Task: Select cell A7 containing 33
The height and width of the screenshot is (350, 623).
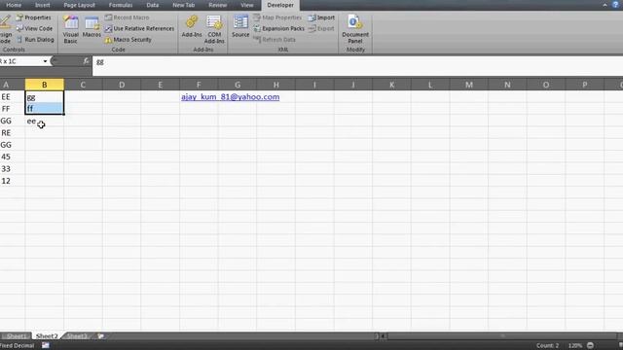Action: pos(13,168)
